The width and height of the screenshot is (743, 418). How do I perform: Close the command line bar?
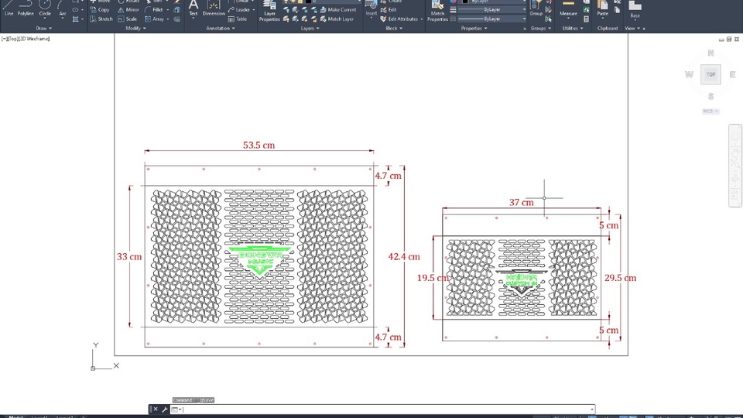156,409
